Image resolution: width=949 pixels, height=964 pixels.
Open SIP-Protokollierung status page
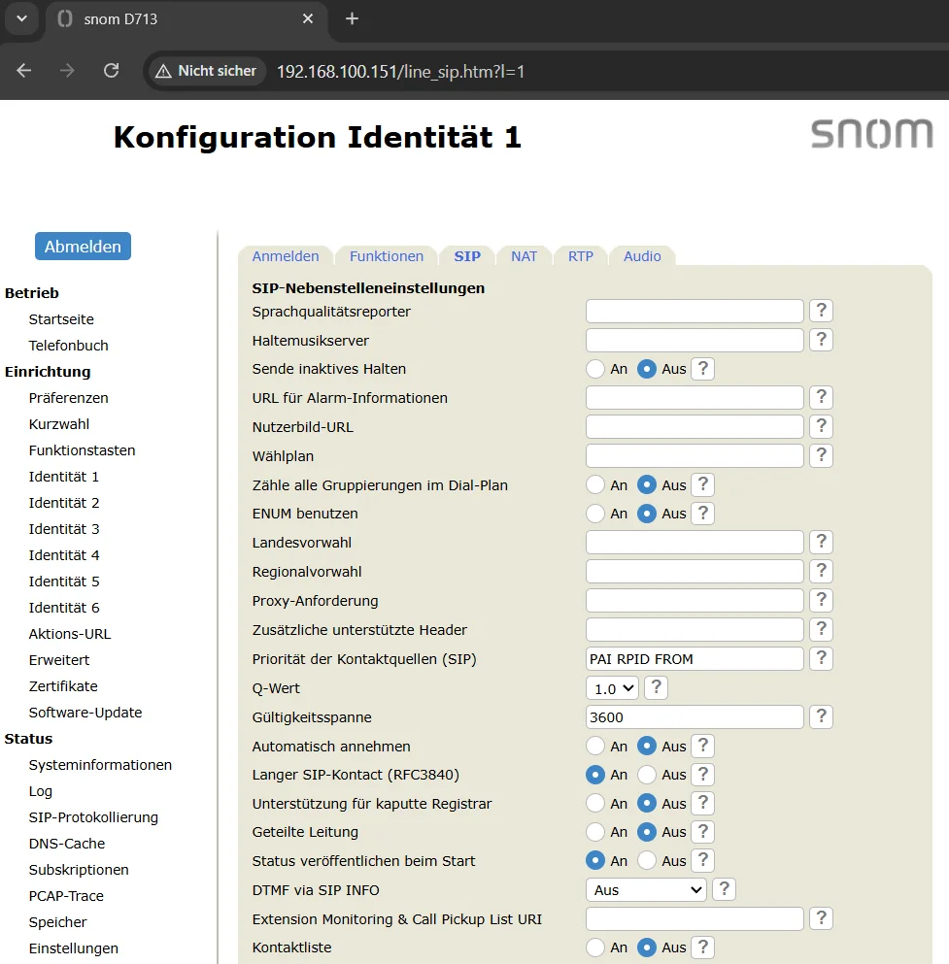93,817
